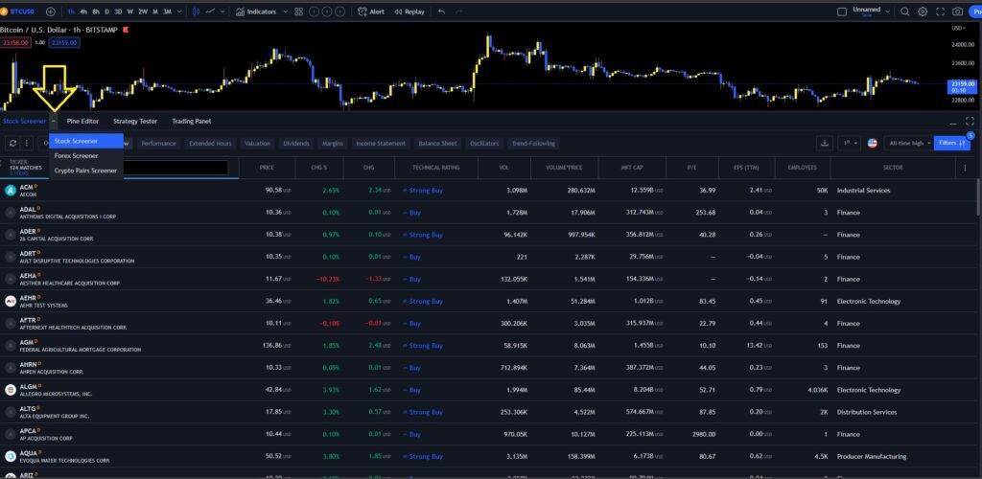Collapse the screener menu caret
Screen dimensions: 982x479
click(x=54, y=122)
